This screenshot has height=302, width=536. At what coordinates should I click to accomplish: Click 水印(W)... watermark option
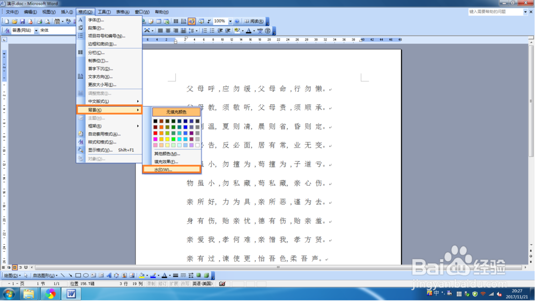tap(172, 170)
